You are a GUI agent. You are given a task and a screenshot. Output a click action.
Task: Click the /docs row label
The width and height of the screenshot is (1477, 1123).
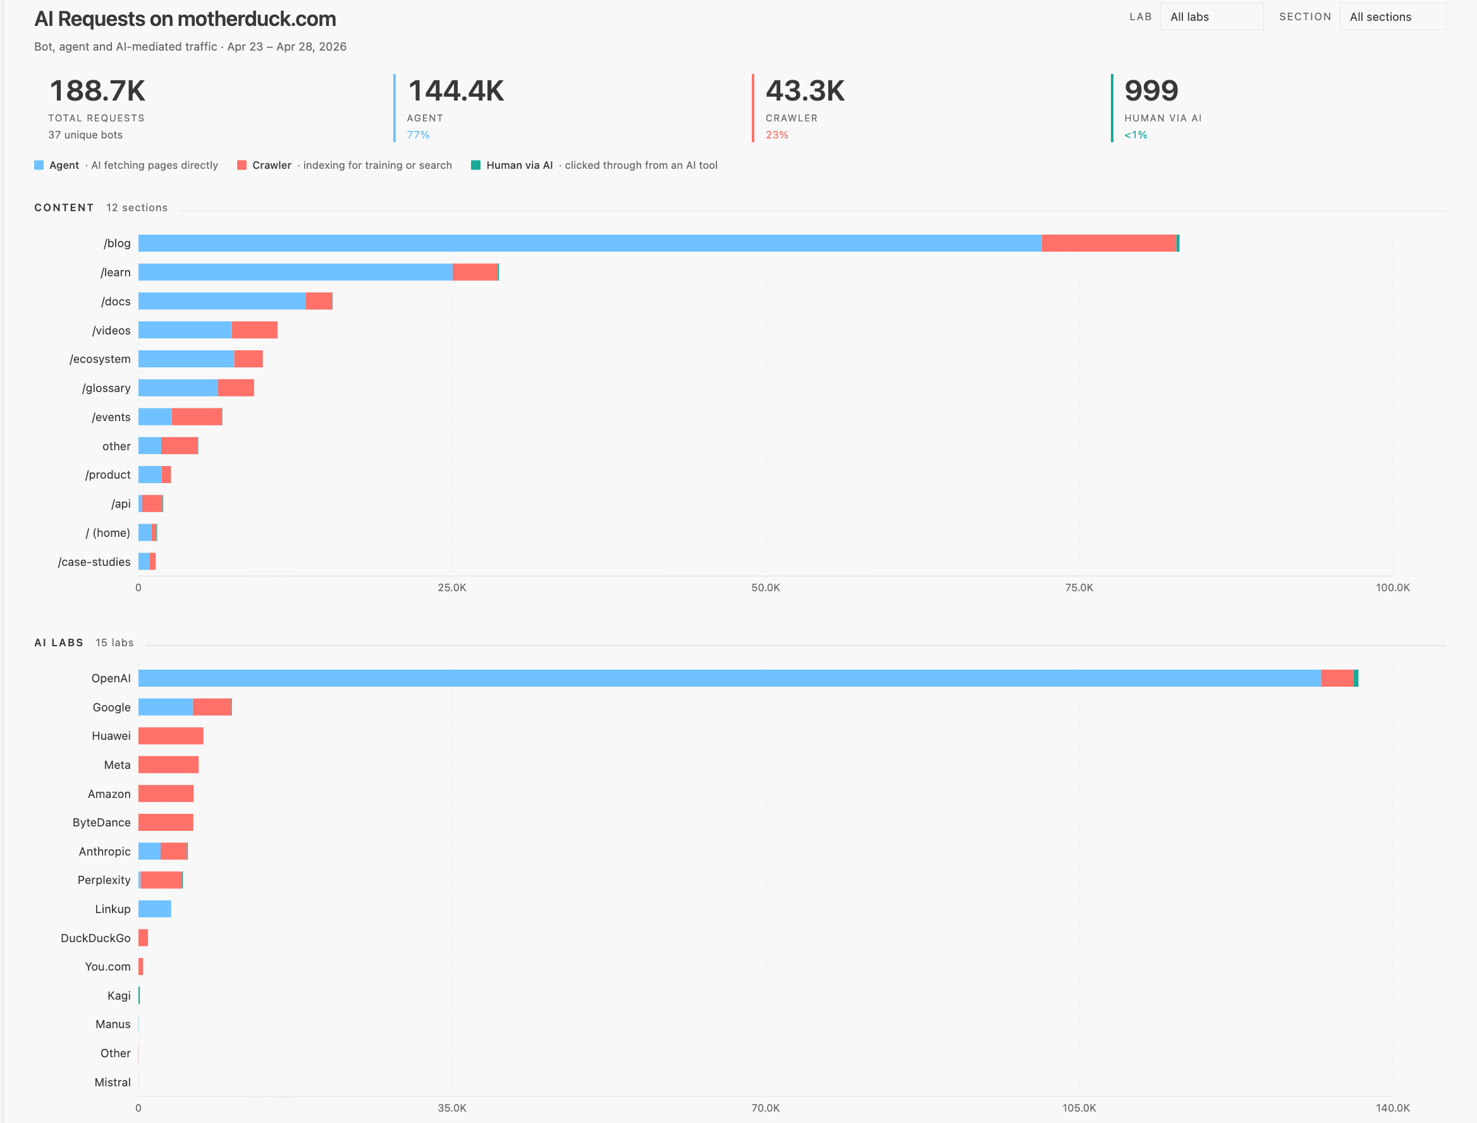(116, 302)
